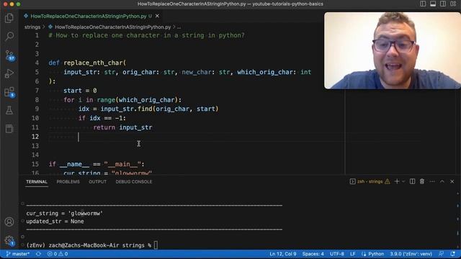Click the strings folder breadcrumb
This screenshot has width=461, height=259.
32,27
